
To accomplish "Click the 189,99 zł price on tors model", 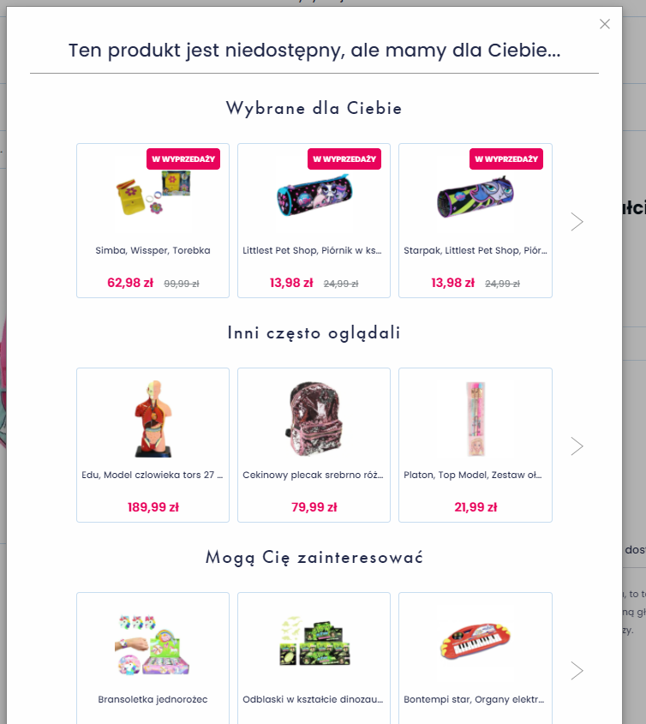I will click(x=153, y=506).
